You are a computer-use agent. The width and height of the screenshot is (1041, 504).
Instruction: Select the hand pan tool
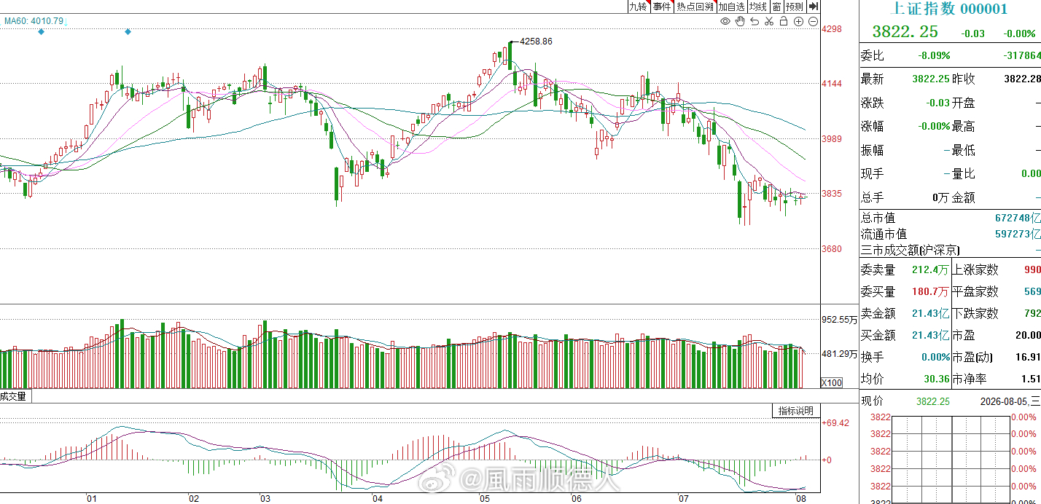(740, 22)
